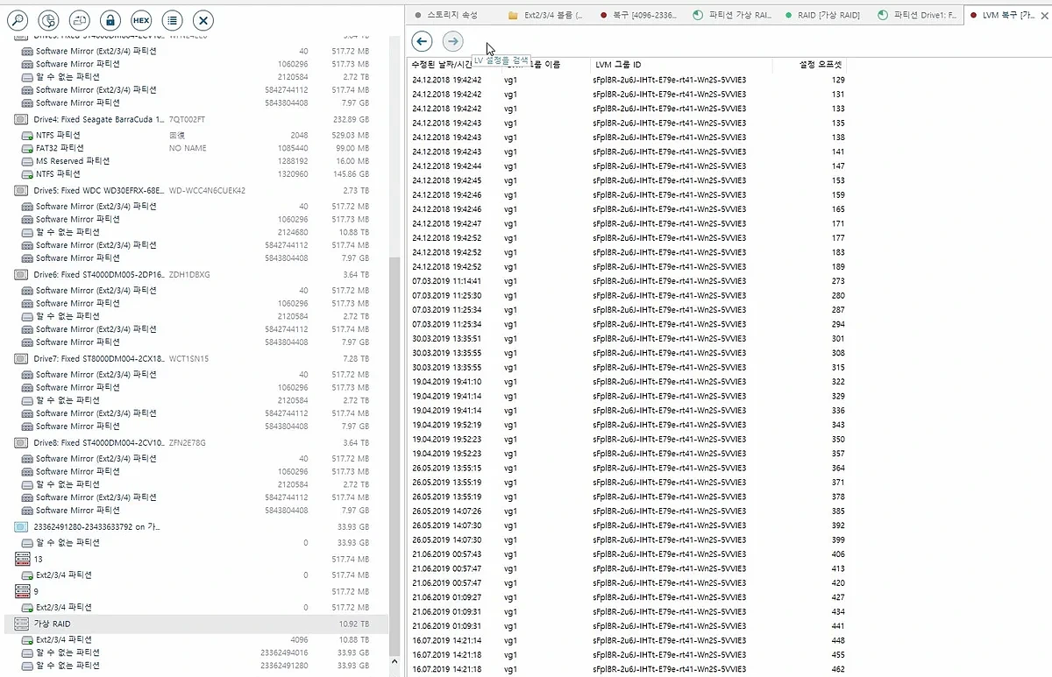Select the LVM config row with offset 129

click(628, 80)
